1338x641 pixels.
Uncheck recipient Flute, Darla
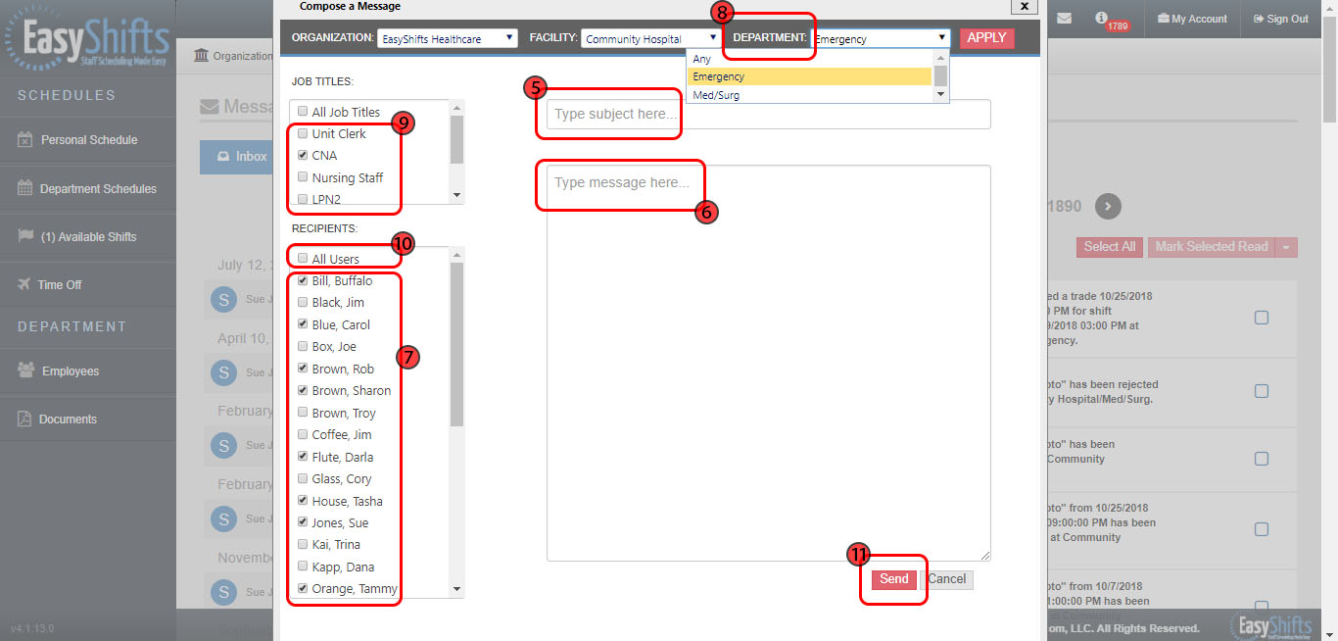[303, 457]
